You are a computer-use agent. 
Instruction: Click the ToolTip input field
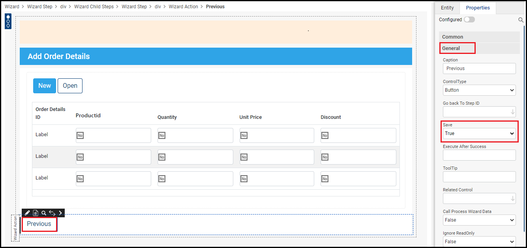click(479, 177)
